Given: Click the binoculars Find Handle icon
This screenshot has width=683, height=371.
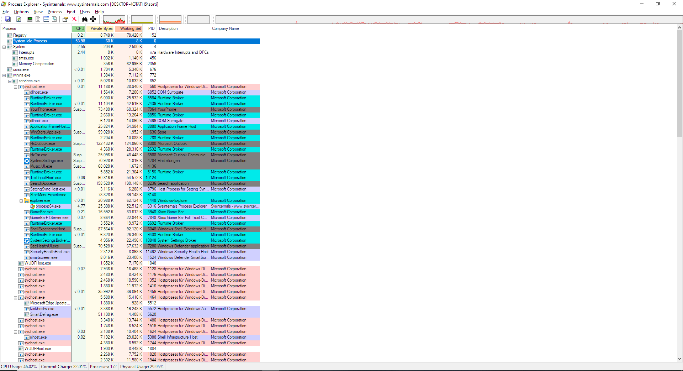Looking at the screenshot, I should tap(84, 19).
